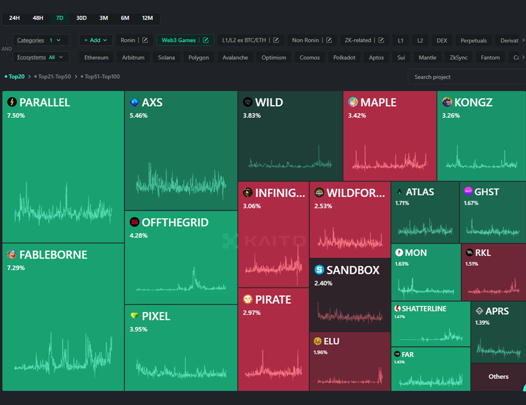Viewport: 526px width, 405px height.
Task: Click the ATLAS logo icon
Action: [399, 192]
